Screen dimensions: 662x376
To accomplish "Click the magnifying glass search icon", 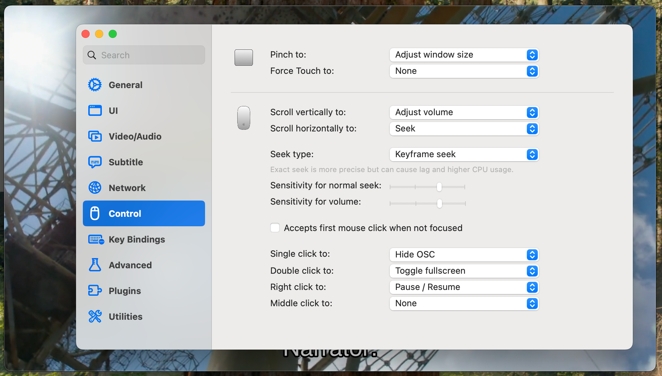I will coord(92,55).
